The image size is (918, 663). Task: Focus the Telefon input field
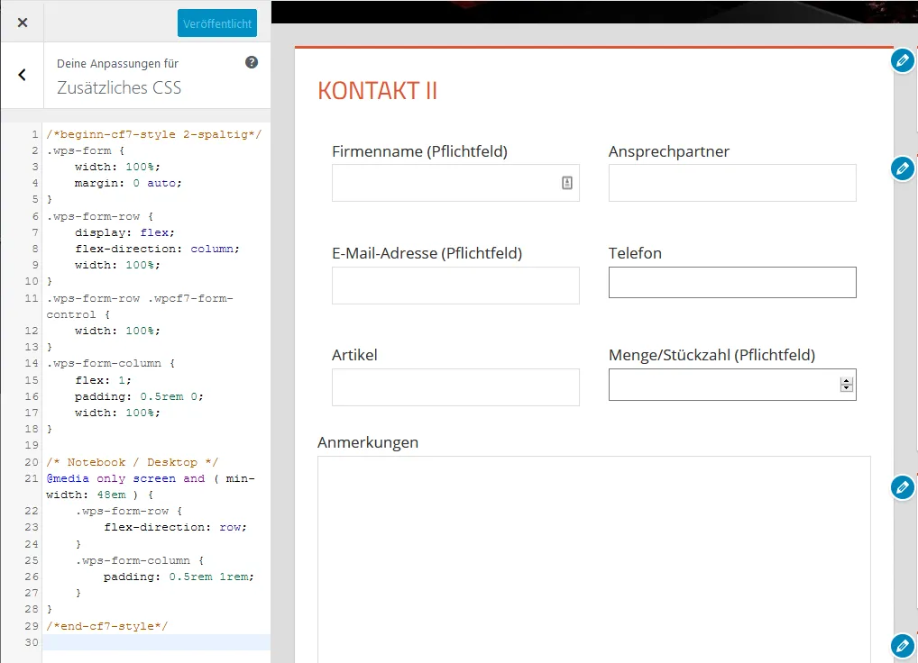732,282
